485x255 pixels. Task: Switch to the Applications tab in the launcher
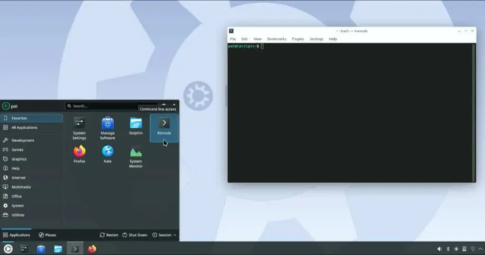(17, 235)
